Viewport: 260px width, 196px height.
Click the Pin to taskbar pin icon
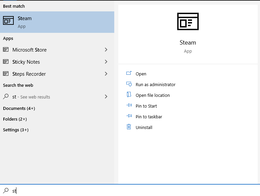coord(129,116)
